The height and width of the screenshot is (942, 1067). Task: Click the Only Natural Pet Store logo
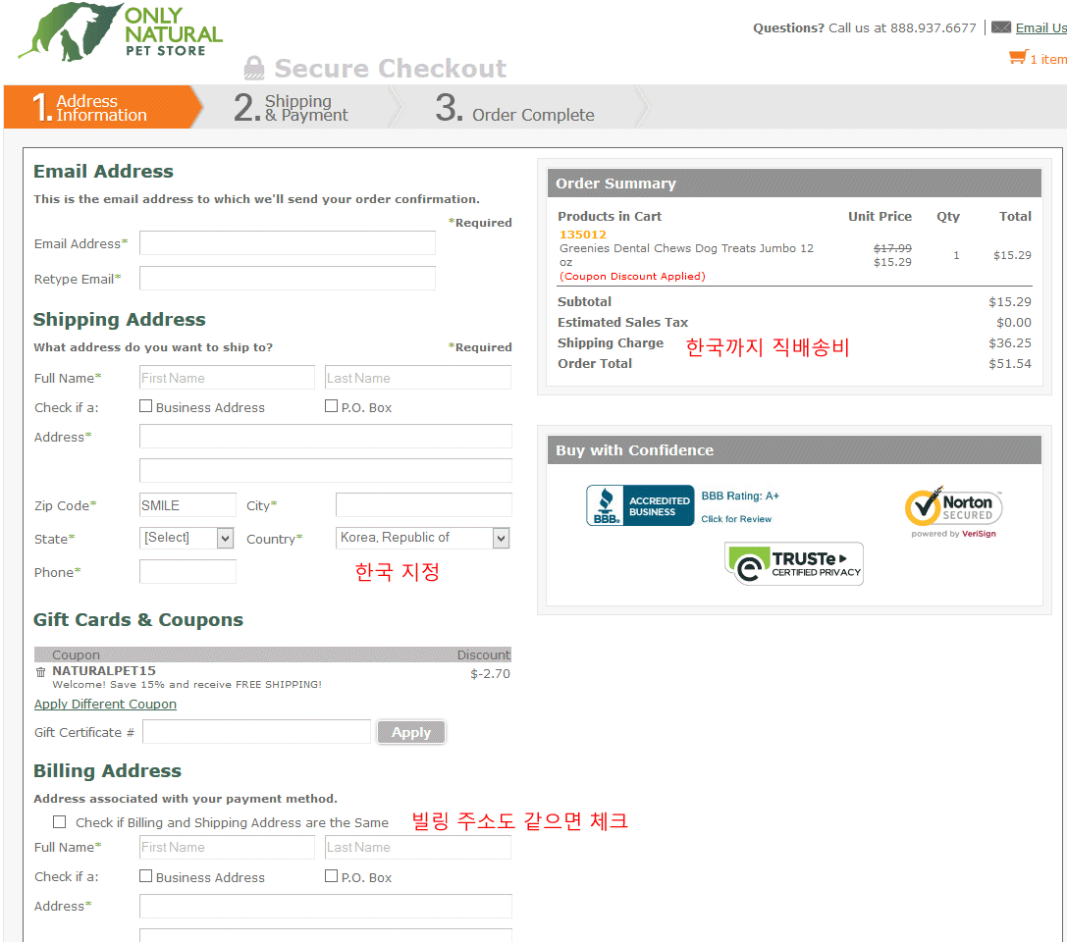120,31
